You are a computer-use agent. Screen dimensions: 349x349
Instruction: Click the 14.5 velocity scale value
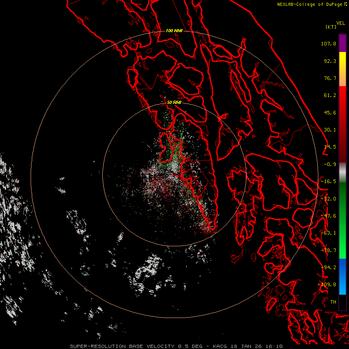click(330, 147)
